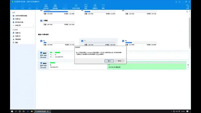Select the 100GB NTFS partition on the Disk 2 map
Image resolution: width=201 pixels, height=113 pixels.
[78, 65]
